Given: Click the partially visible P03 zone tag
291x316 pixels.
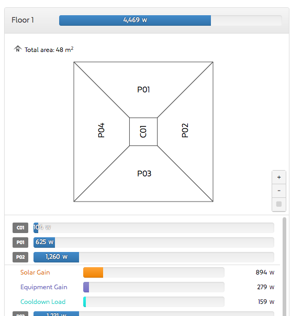Looking at the screenshot, I should point(20,314).
